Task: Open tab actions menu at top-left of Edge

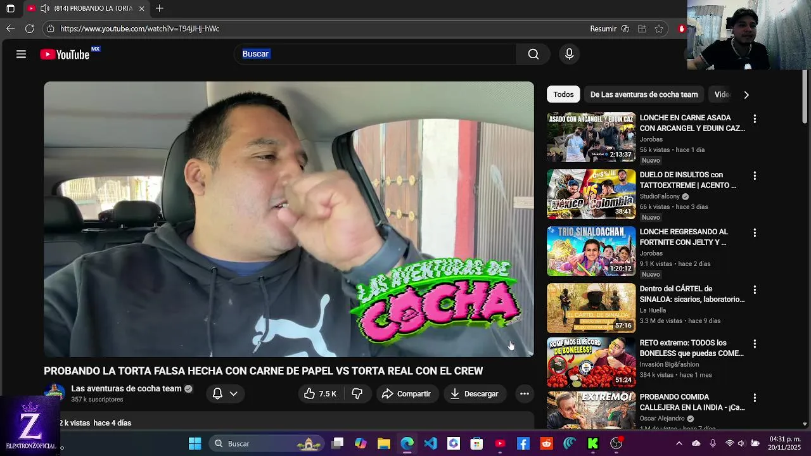Action: coord(10,9)
